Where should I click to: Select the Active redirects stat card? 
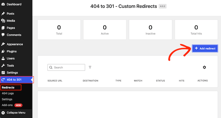coord(105,30)
